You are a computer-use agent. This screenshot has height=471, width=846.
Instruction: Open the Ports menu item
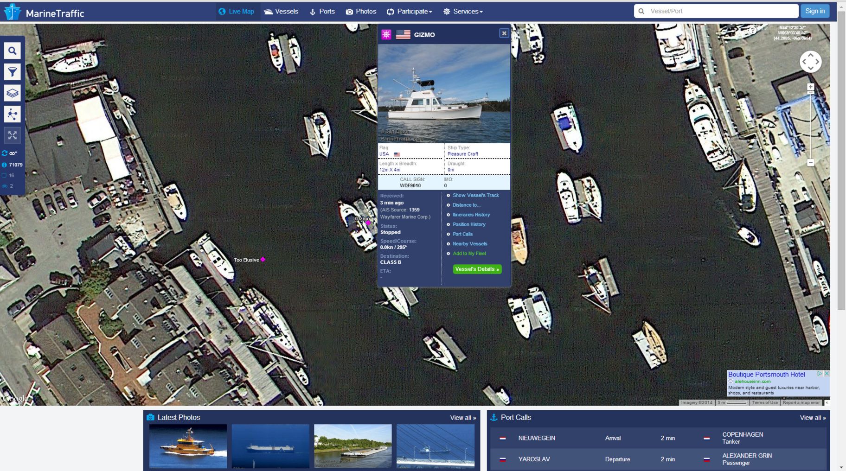(322, 12)
